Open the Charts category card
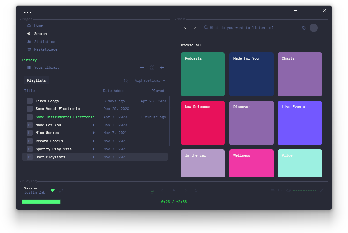Image resolution: width=348 pixels, height=233 pixels. coord(300,74)
